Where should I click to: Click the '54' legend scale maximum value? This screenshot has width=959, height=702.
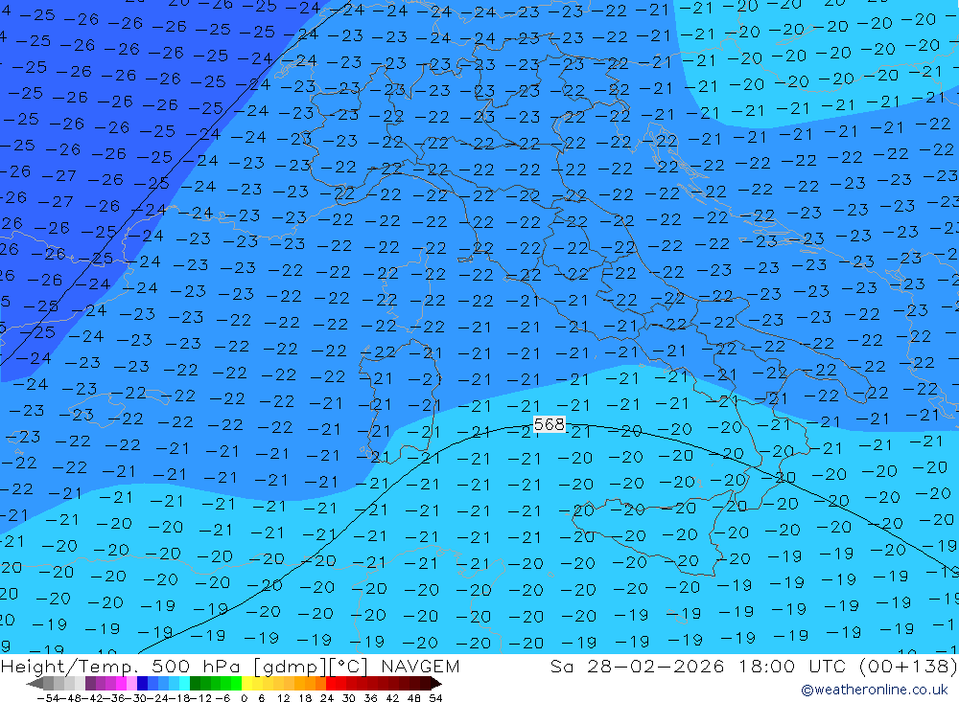pos(435,698)
